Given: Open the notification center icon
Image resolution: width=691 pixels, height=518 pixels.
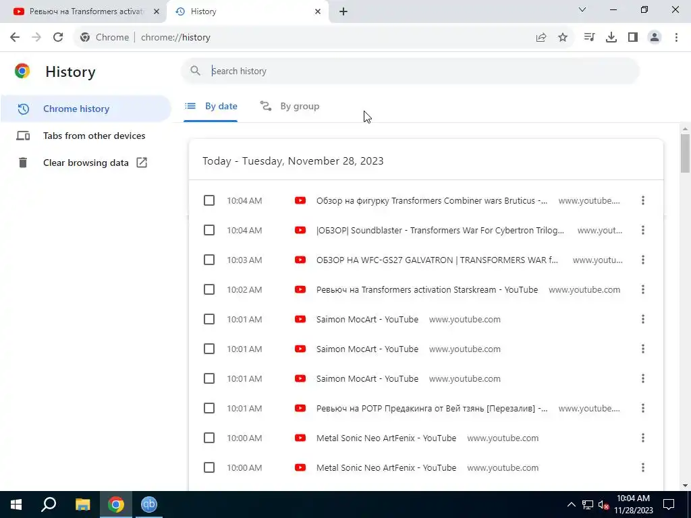Looking at the screenshot, I should [669, 505].
